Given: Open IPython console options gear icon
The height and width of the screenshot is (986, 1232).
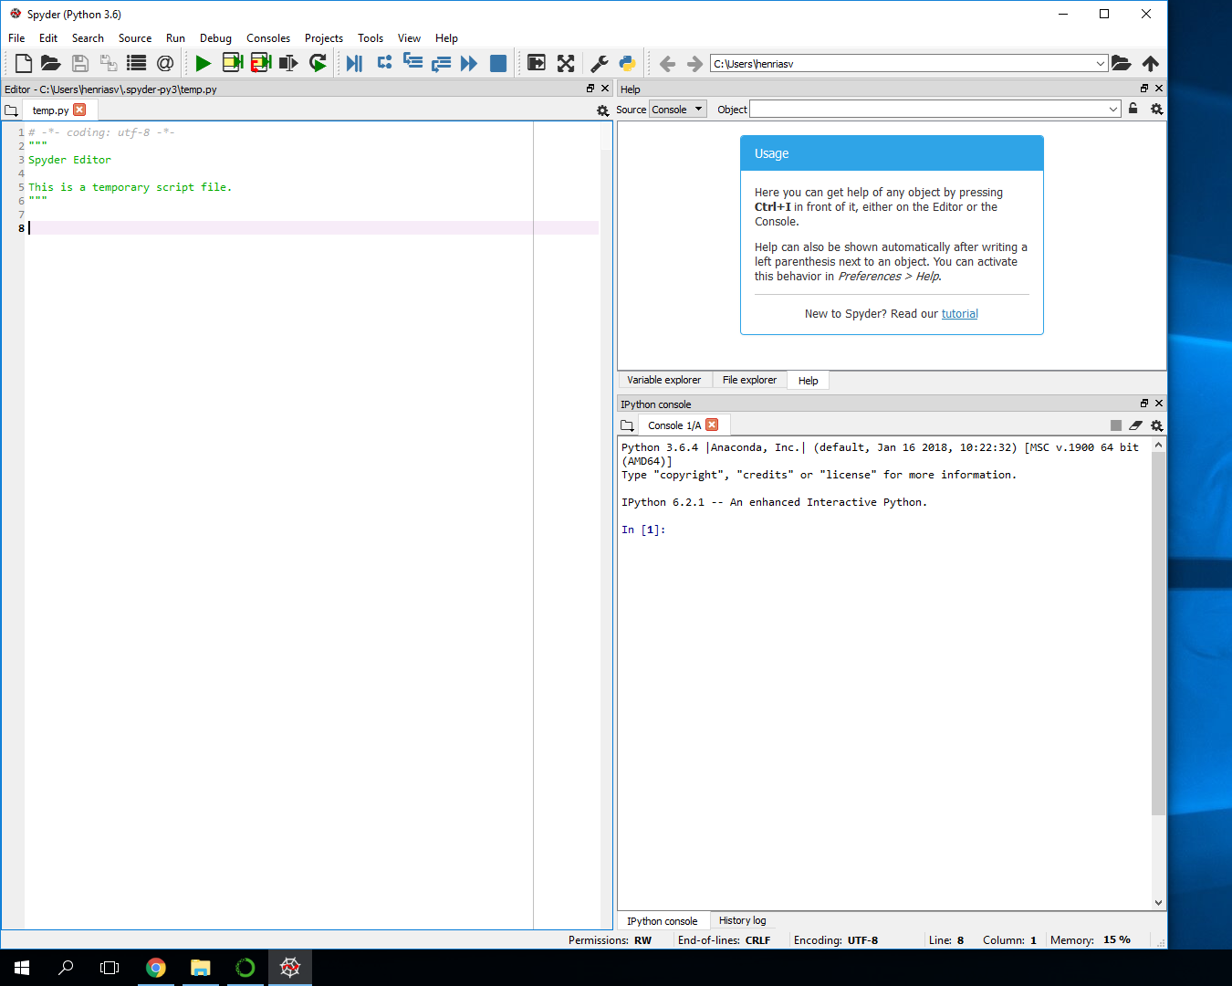Looking at the screenshot, I should (x=1156, y=425).
